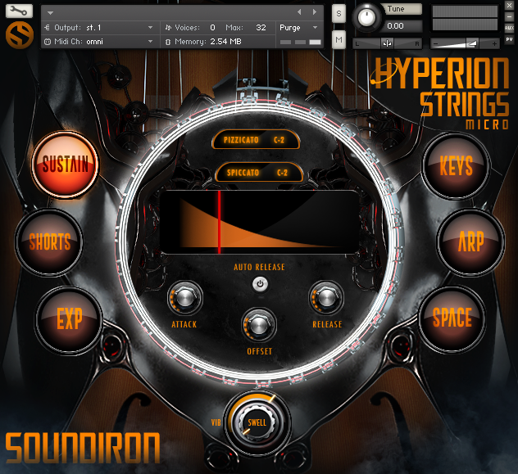518x474 pixels.
Task: Open the Midi Ch omni dropdown
Action: coord(99,42)
